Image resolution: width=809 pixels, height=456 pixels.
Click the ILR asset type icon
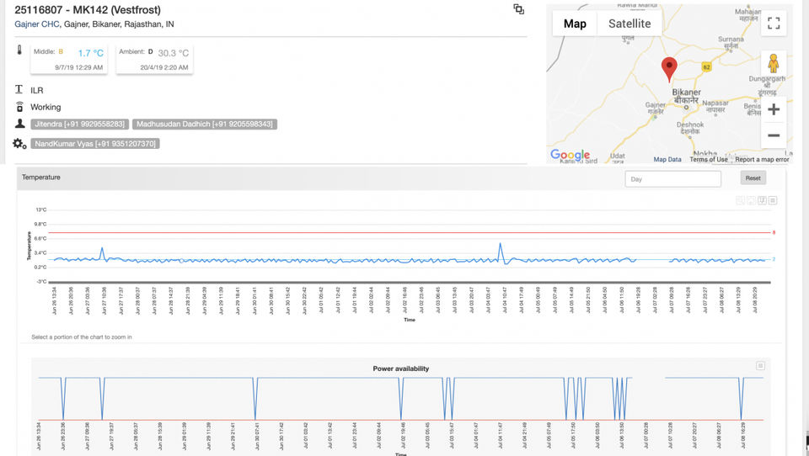coord(19,90)
